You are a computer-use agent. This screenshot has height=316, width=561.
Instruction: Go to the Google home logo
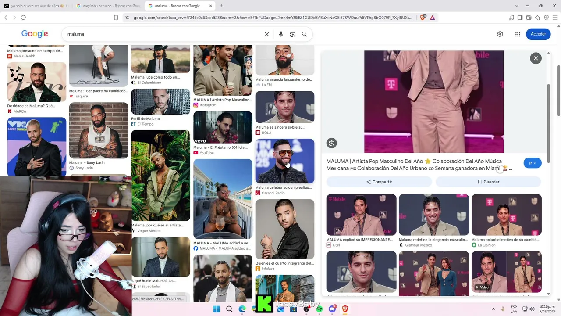pos(35,34)
